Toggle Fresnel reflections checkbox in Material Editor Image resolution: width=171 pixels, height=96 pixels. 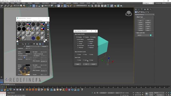pyautogui.click(x=18, y=56)
